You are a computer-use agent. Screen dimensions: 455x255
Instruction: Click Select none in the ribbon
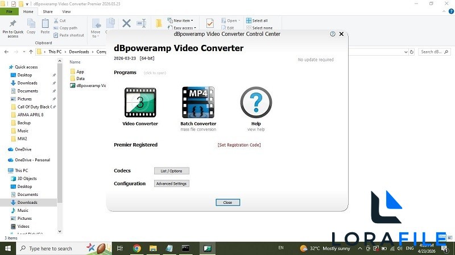[x=259, y=28]
